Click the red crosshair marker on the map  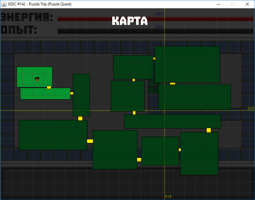click(x=155, y=86)
